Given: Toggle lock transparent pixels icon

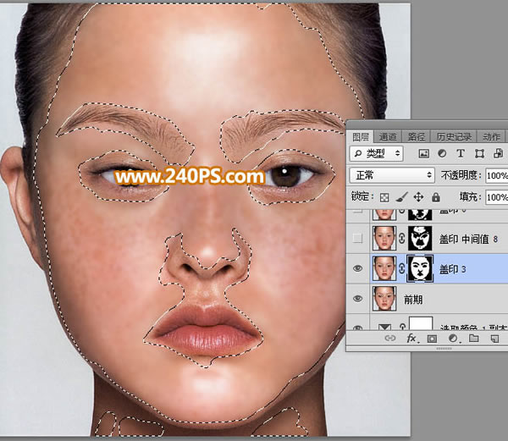Looking at the screenshot, I should [384, 197].
